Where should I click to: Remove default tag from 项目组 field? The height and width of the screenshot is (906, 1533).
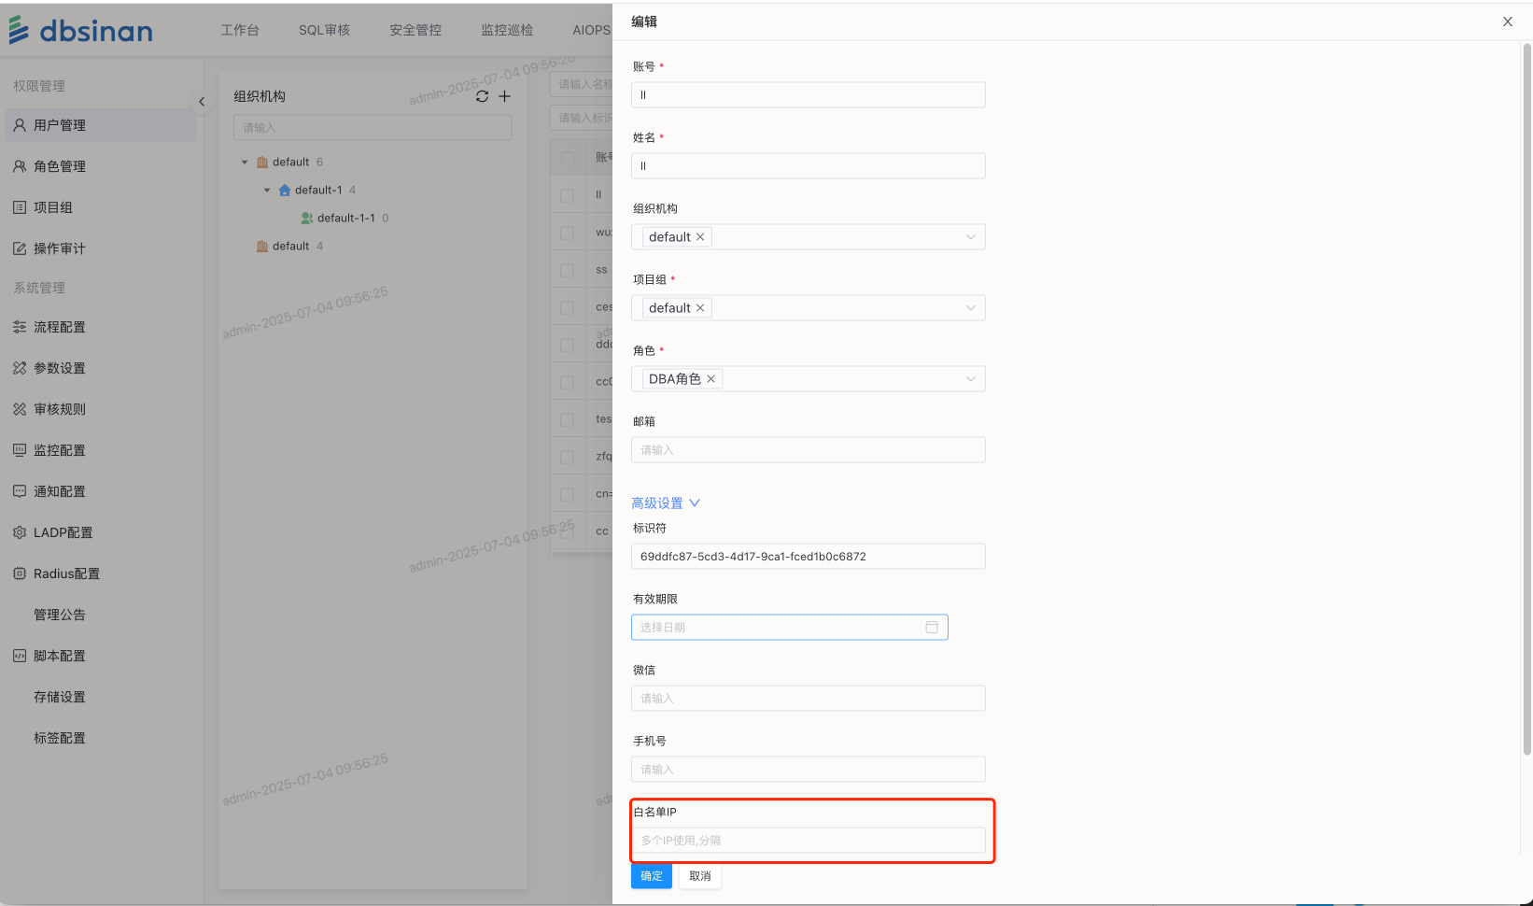pos(700,308)
